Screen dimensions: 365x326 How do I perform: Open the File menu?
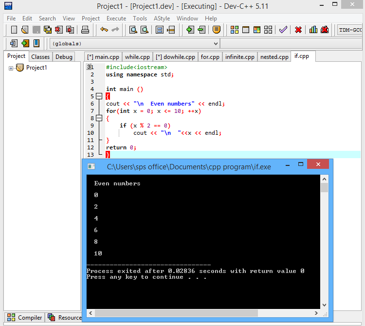coord(11,18)
